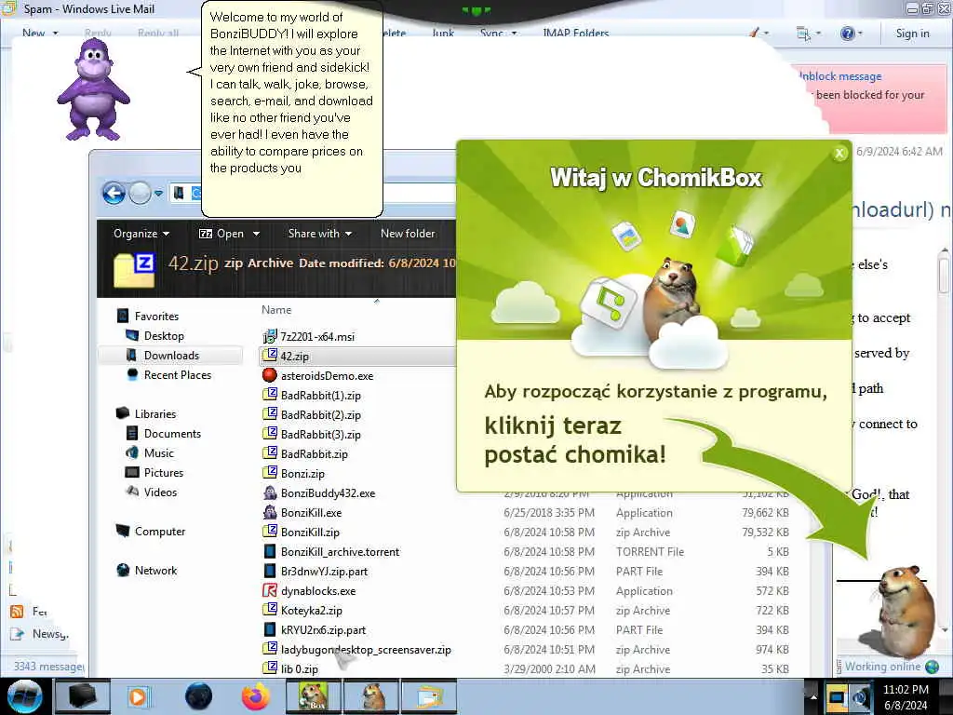This screenshot has width=953, height=715.
Task: Select BadRabbit.zip file
Action: coord(314,453)
